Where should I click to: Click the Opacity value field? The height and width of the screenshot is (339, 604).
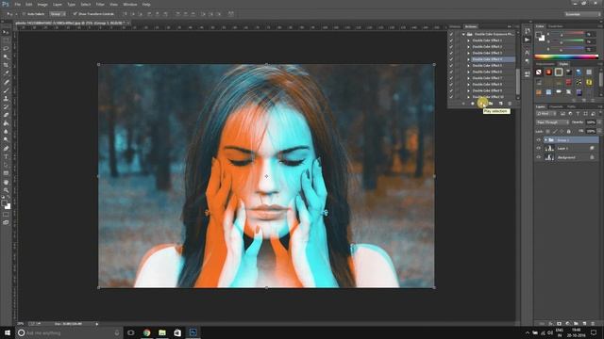pyautogui.click(x=591, y=122)
